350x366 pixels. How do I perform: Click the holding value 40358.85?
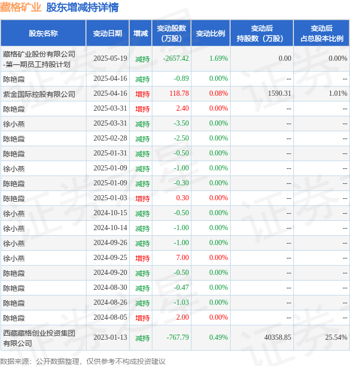point(278,337)
